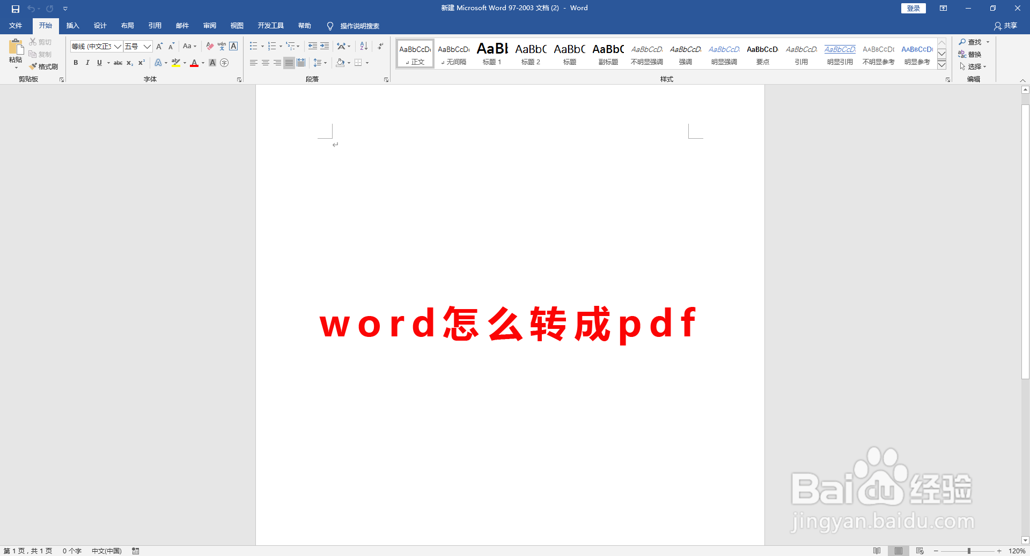Open the Font dialog launcher

[239, 80]
